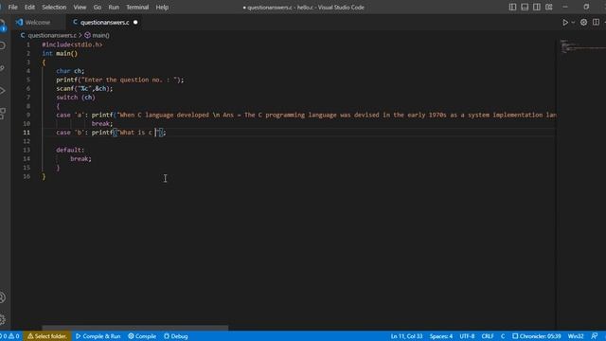Open the Terminal menu
Screen dimensions: 606x341
pos(137,7)
